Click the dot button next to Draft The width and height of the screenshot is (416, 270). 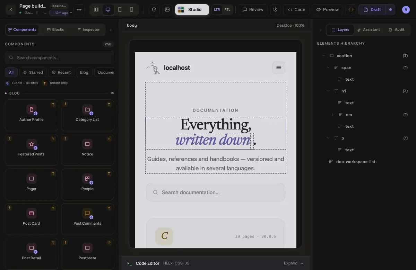tap(390, 10)
